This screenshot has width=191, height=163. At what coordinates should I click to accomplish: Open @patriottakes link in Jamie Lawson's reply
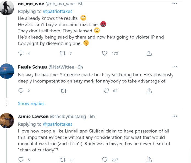58,124
